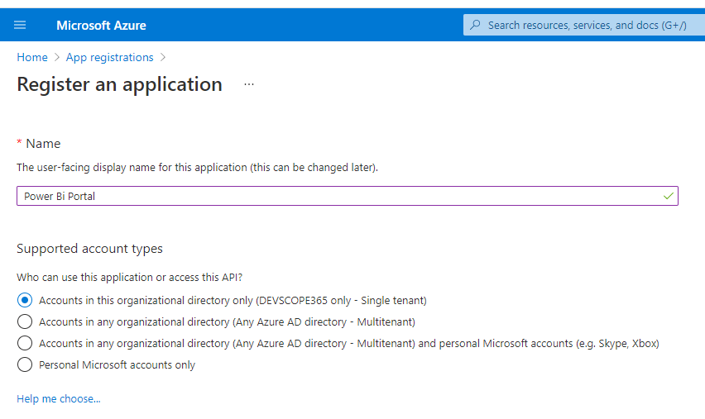Click the magnifier icon in search bar
Screen dimensions: 705x419
[x=475, y=25]
